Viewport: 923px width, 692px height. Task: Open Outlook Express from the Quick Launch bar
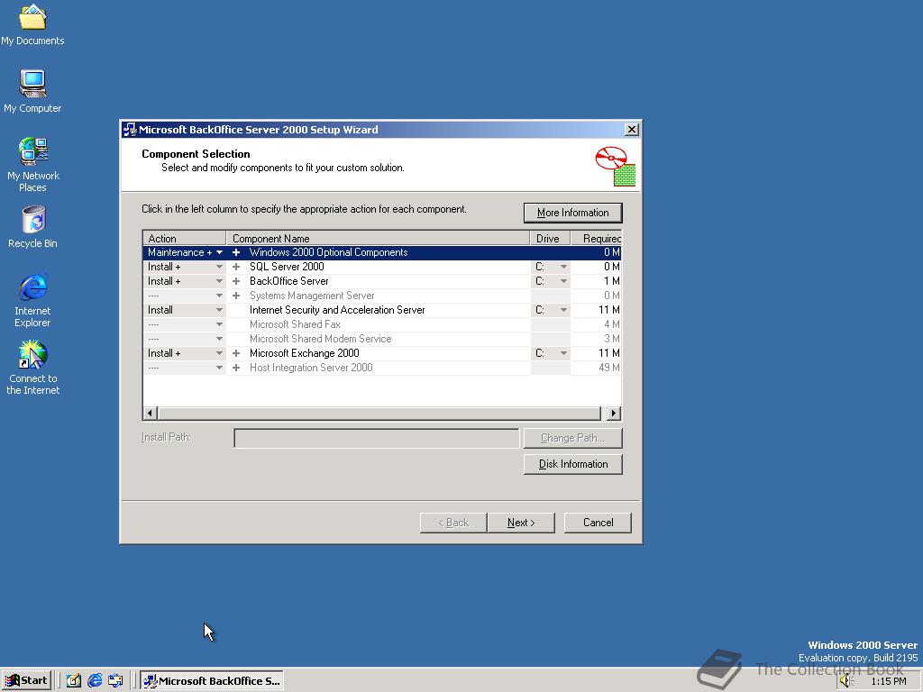(x=115, y=680)
